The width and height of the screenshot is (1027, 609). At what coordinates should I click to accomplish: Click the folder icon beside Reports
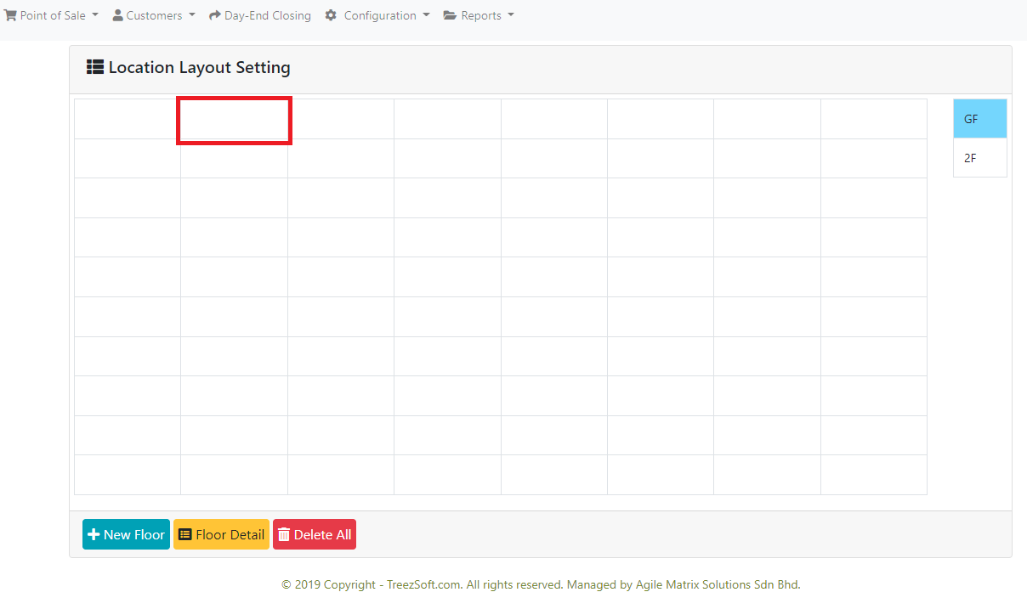click(x=450, y=15)
